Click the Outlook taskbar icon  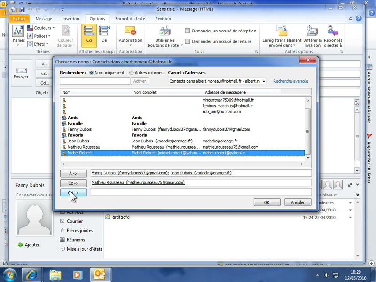100,274
